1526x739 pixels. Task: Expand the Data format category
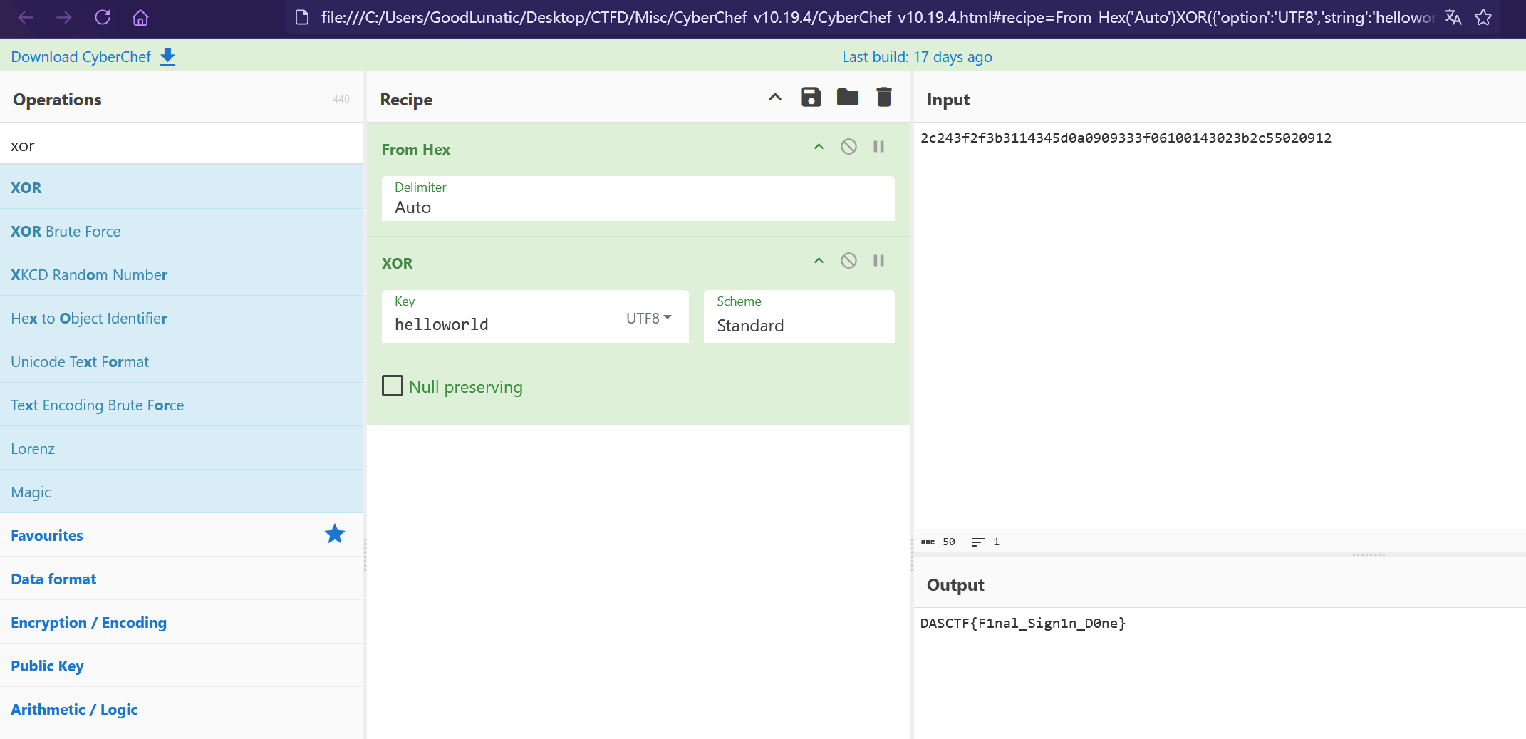coord(182,579)
